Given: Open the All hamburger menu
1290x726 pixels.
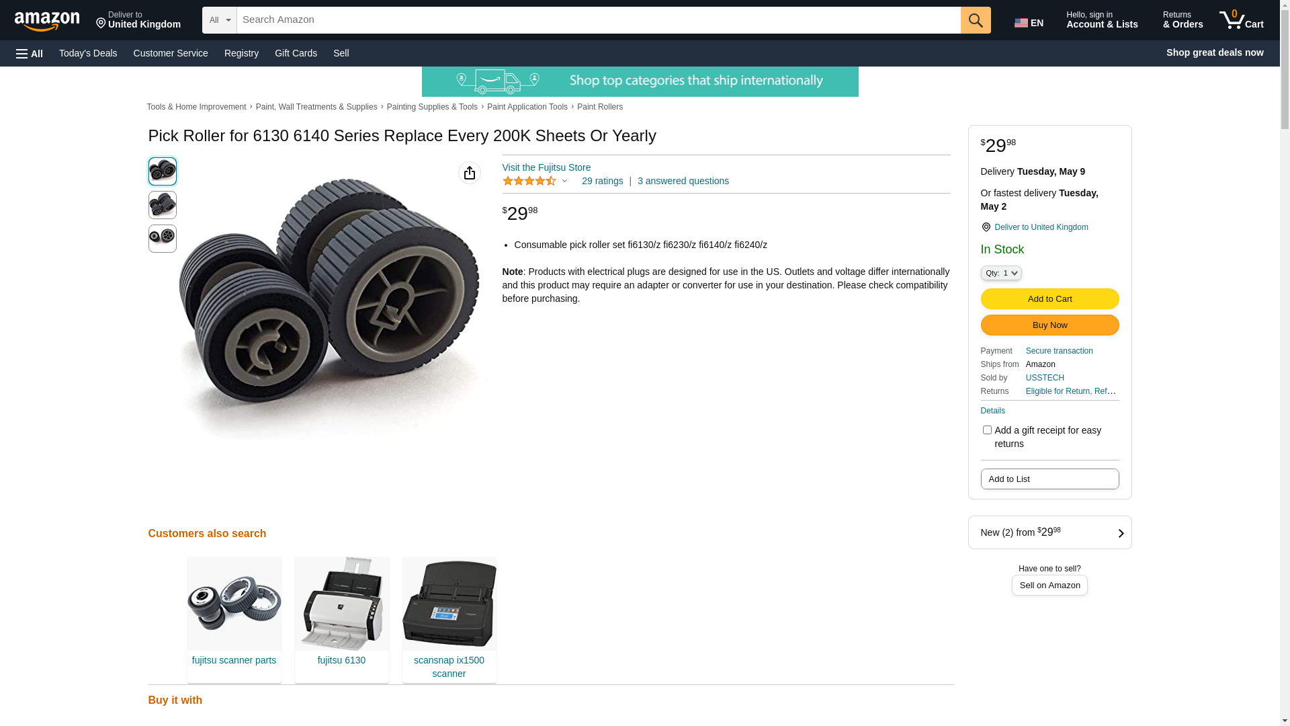Looking at the screenshot, I should (30, 53).
